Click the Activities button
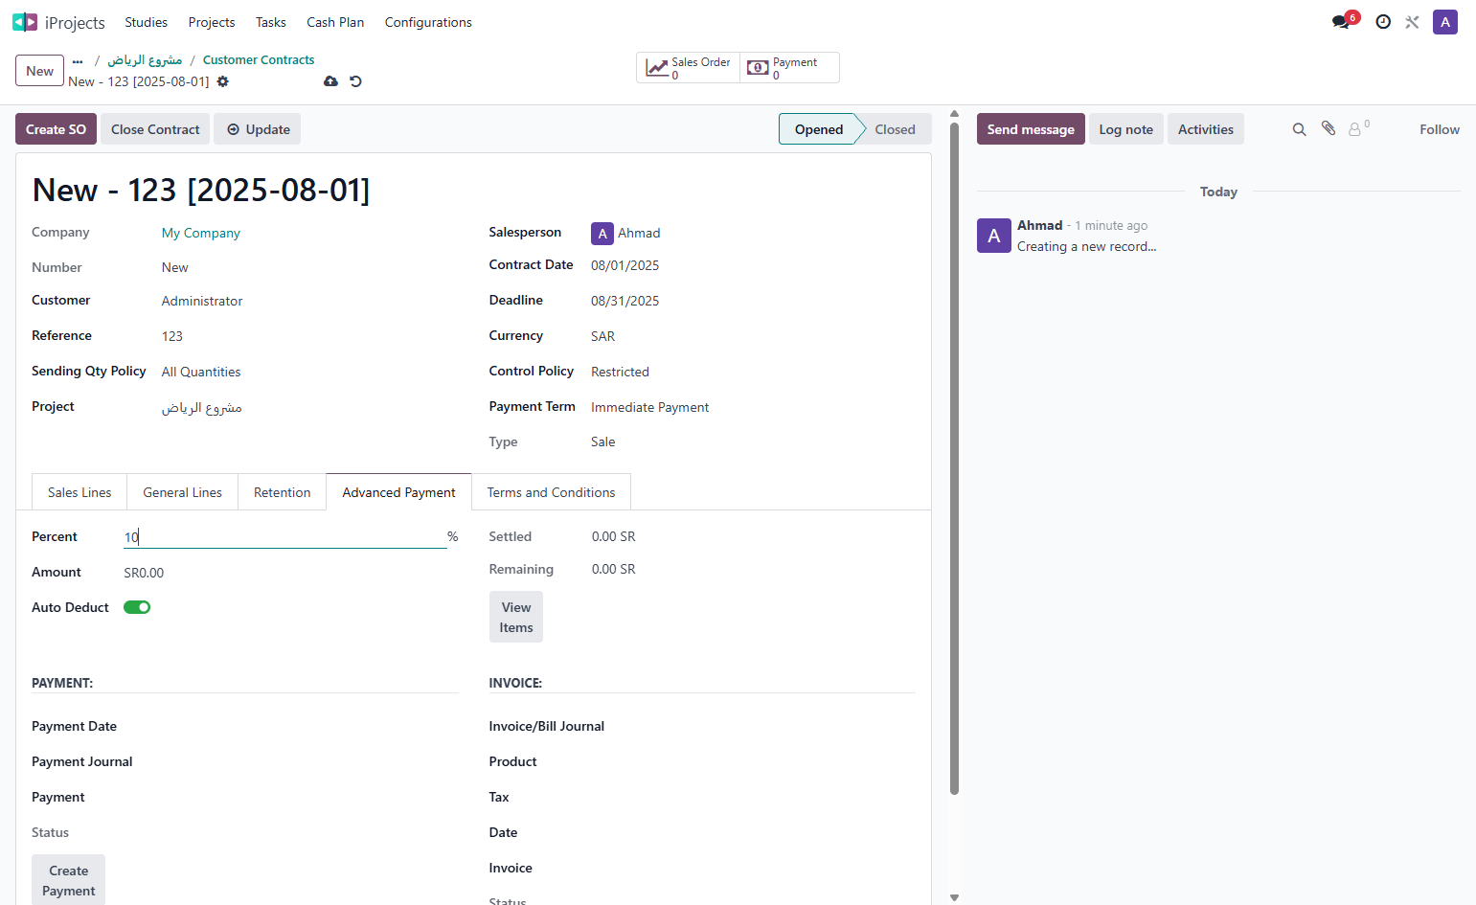The height and width of the screenshot is (905, 1476). (x=1206, y=129)
